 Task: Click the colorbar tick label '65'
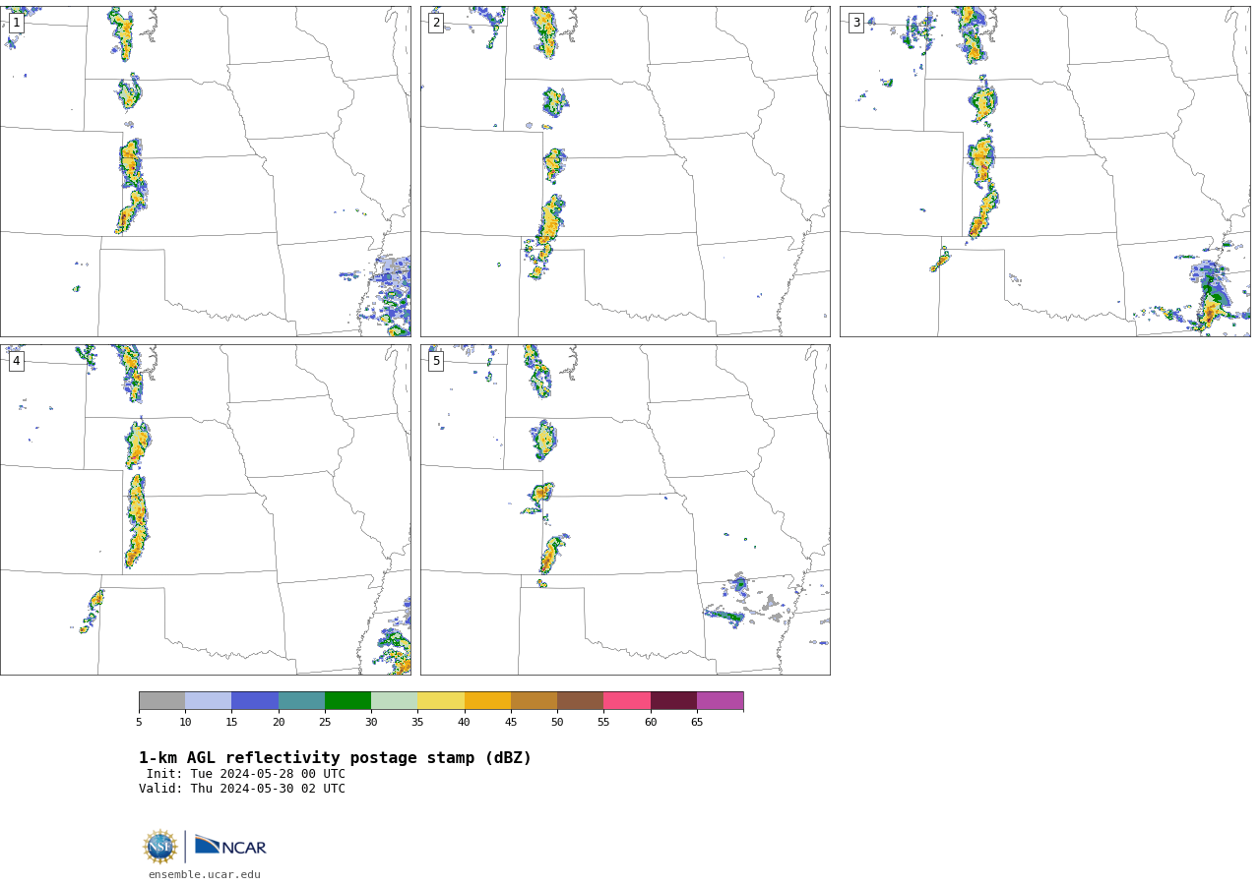tap(697, 723)
